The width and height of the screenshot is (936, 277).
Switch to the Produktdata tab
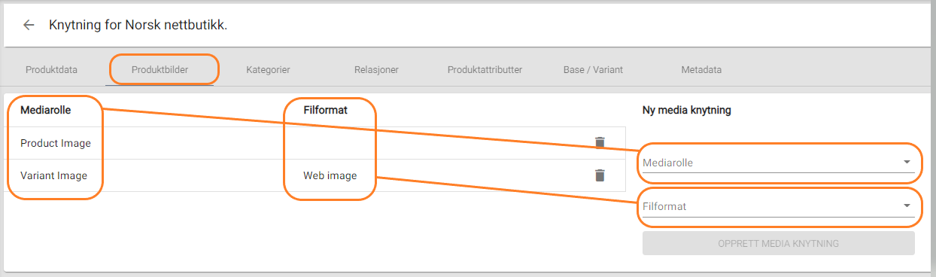[x=51, y=70]
